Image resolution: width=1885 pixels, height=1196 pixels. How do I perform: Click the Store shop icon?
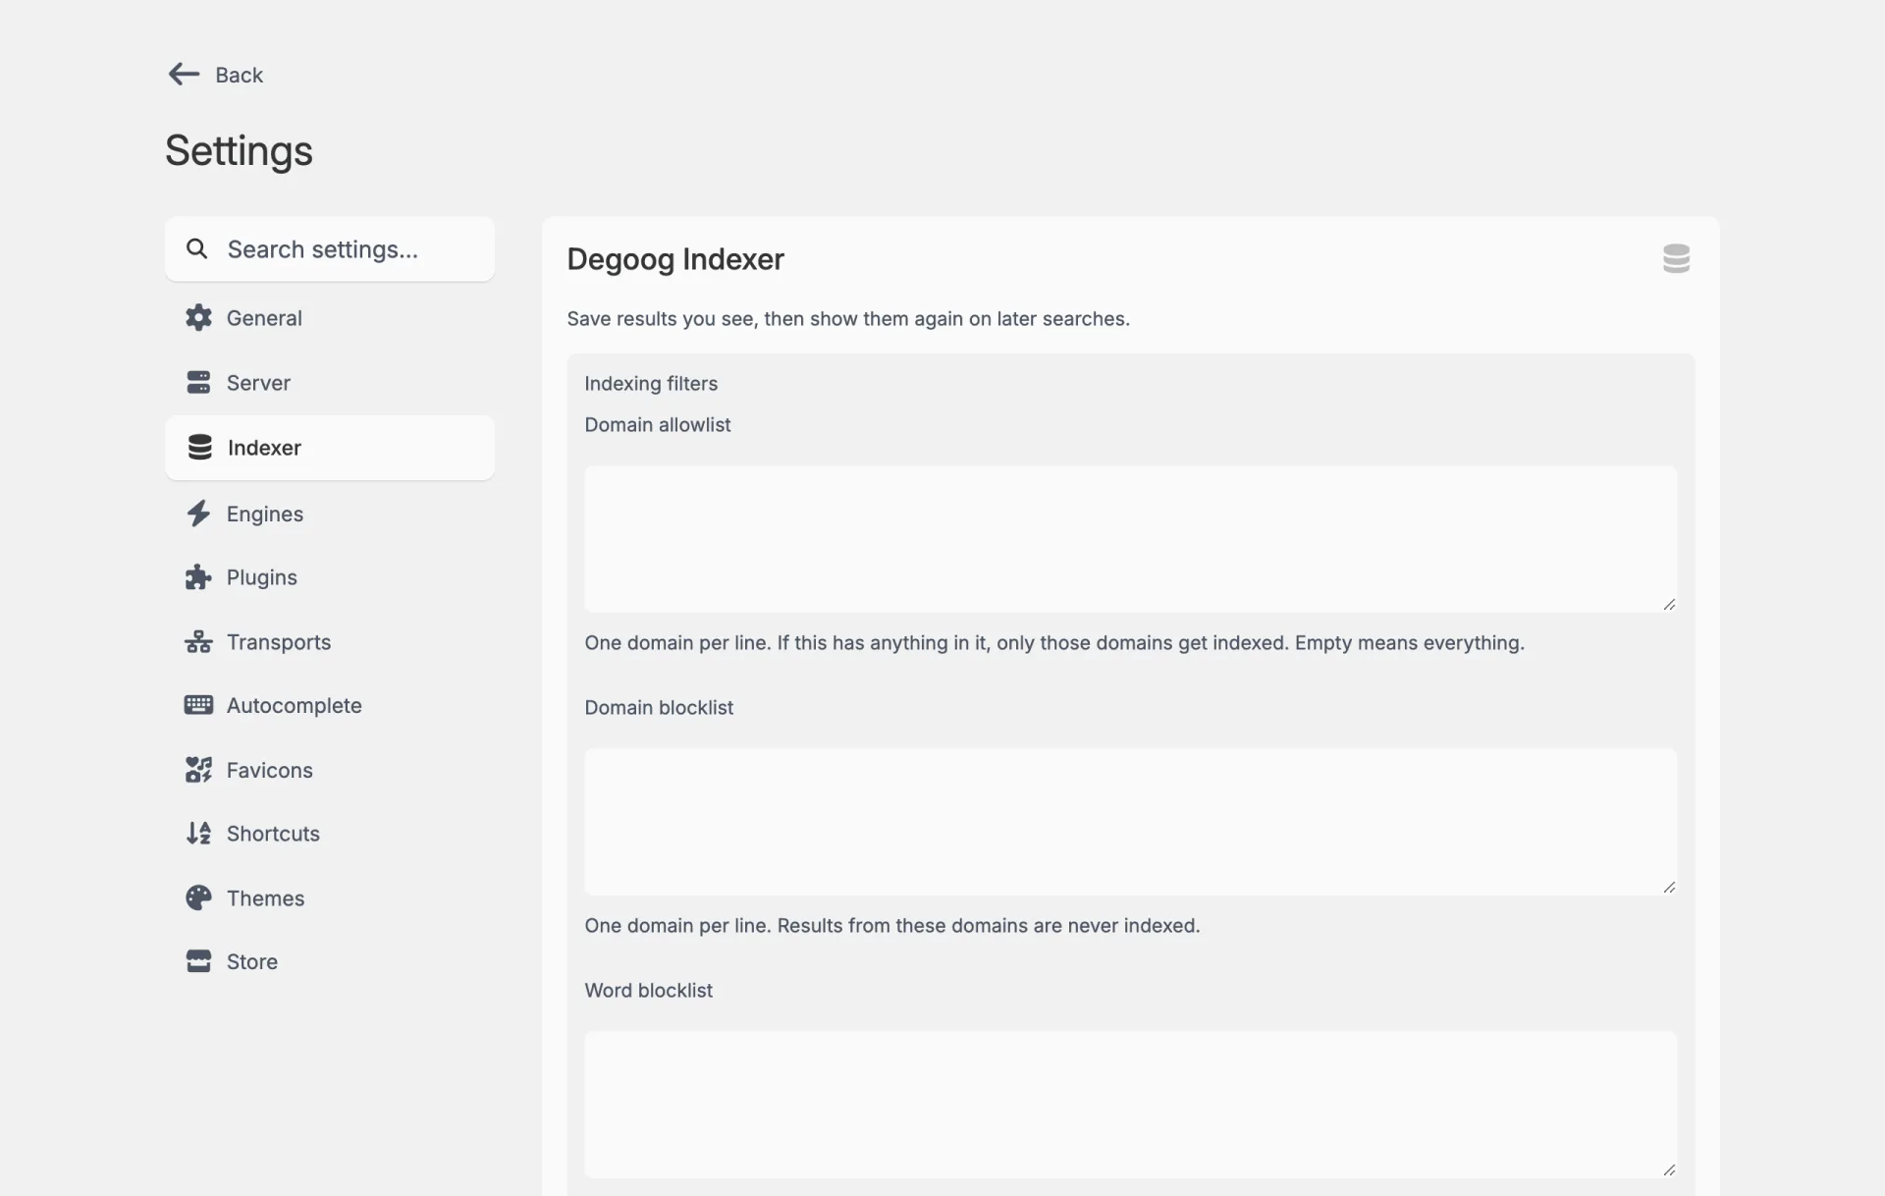198,961
